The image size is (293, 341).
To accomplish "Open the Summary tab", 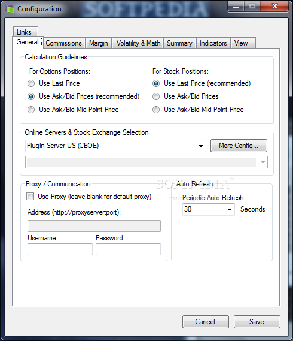I will pos(179,43).
